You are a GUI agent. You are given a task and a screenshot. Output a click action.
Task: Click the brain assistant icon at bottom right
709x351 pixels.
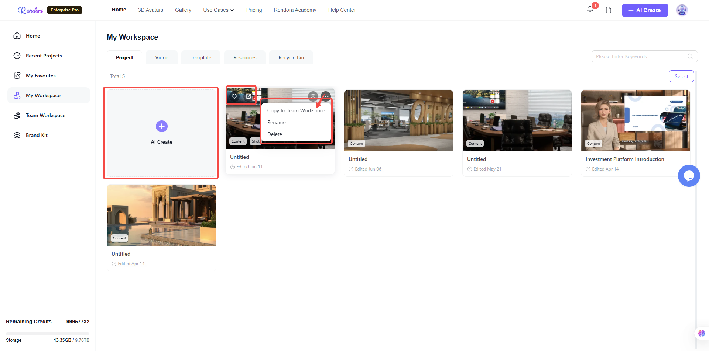pos(702,333)
